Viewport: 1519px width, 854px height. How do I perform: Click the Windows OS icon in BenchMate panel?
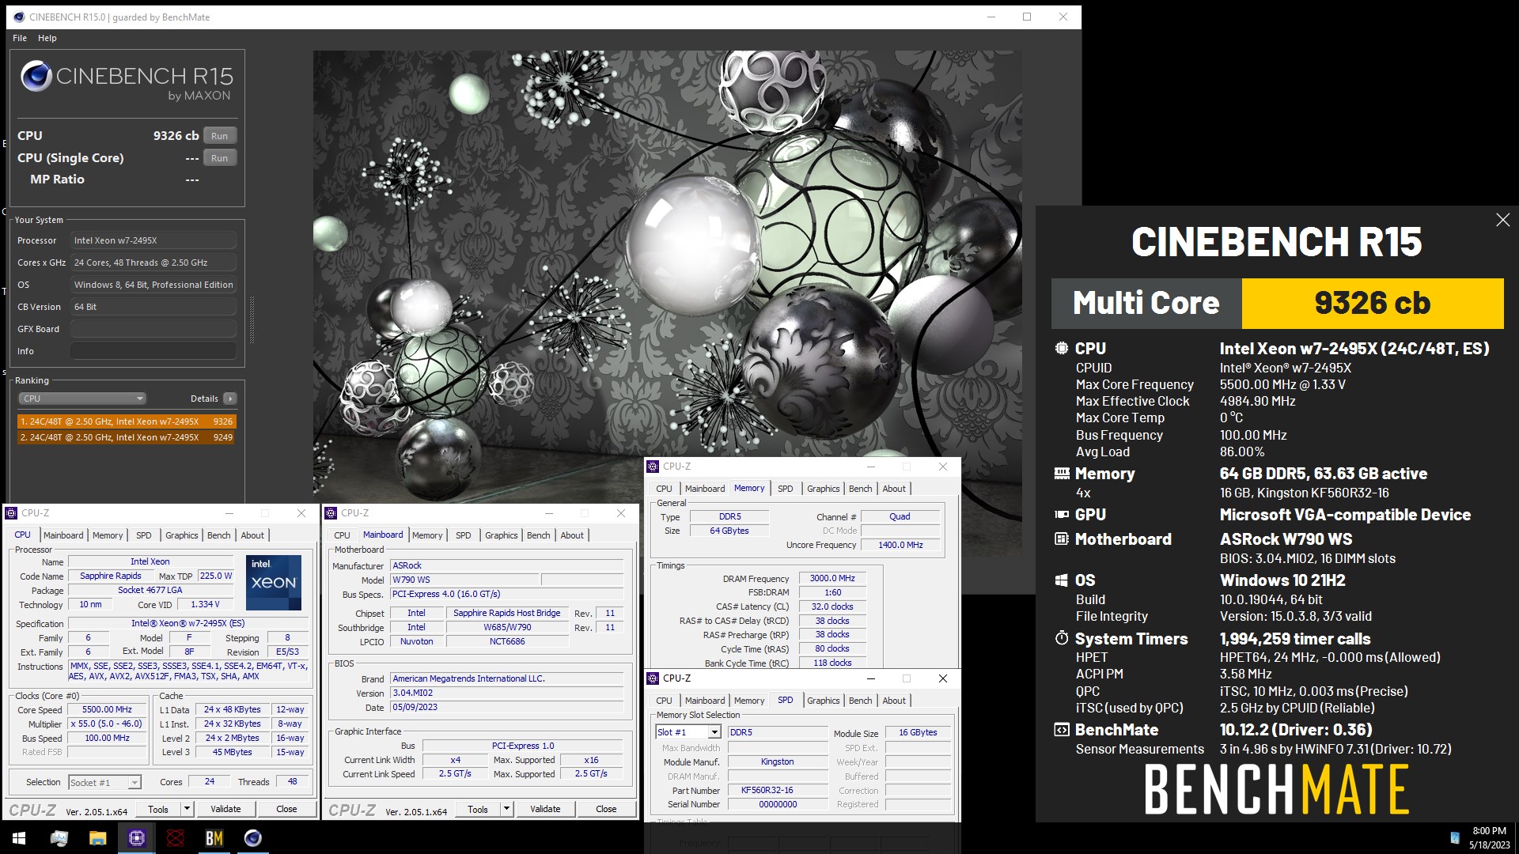pos(1062,580)
